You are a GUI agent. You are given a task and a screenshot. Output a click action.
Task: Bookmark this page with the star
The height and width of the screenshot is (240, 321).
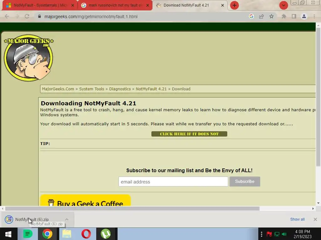(x=271, y=16)
